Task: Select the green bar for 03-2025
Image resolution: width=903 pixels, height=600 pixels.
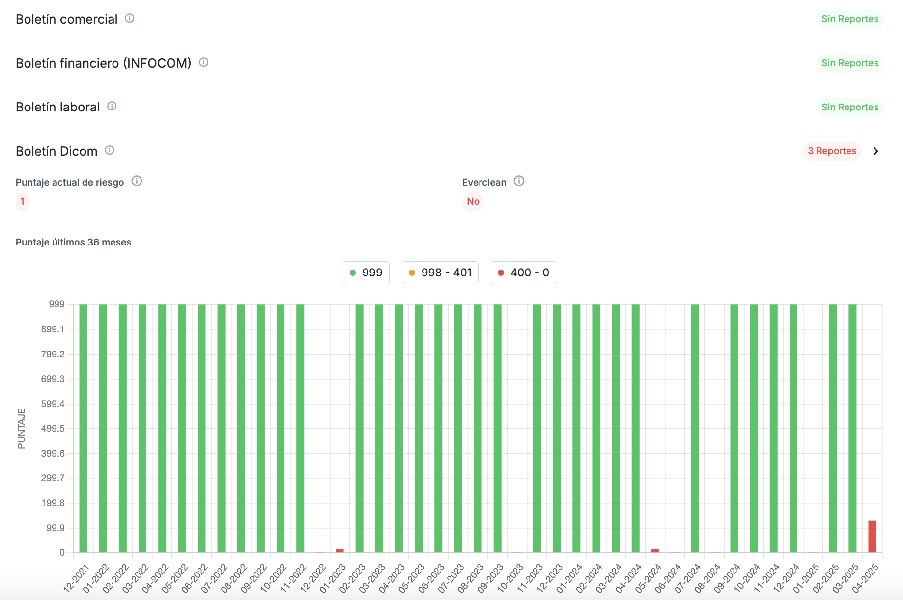Action: 853,429
